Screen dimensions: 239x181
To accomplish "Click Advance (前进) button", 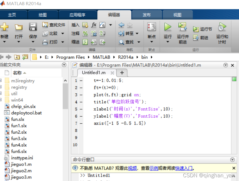I will coord(201,37).
